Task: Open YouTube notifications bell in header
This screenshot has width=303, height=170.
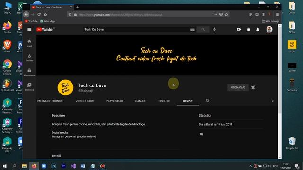Action: [258, 29]
